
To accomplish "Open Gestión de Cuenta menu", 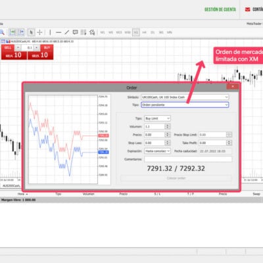I will [x=220, y=9].
